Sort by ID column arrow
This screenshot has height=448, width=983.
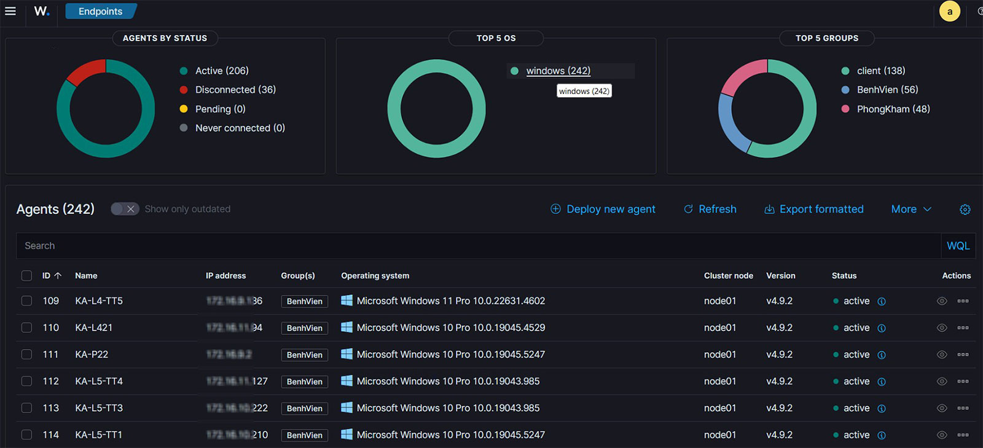pyautogui.click(x=58, y=276)
